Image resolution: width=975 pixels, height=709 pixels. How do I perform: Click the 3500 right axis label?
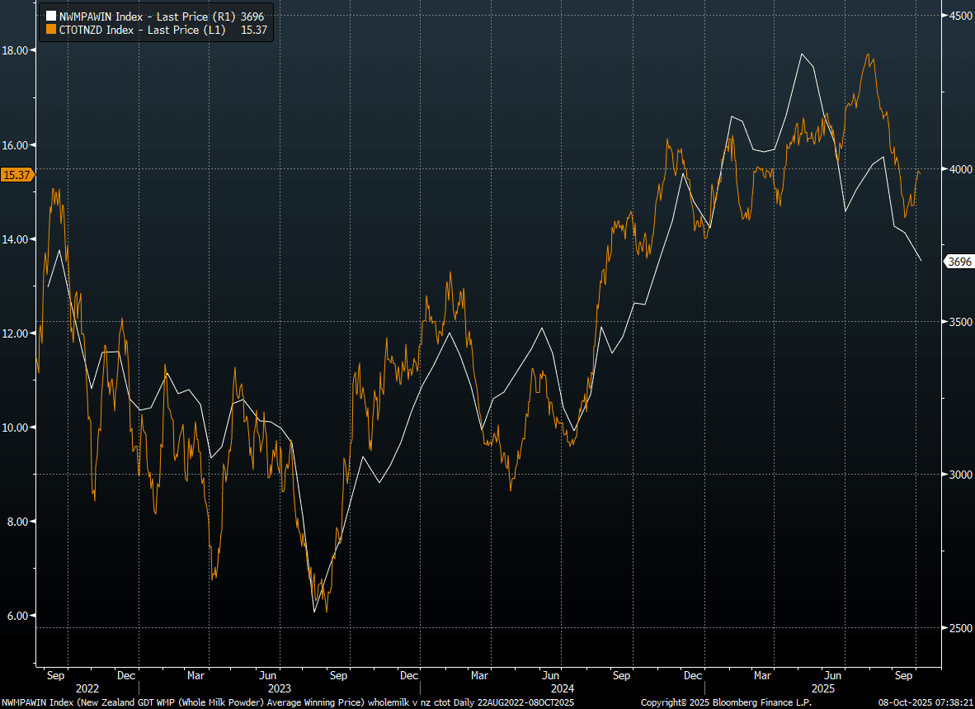pos(960,322)
